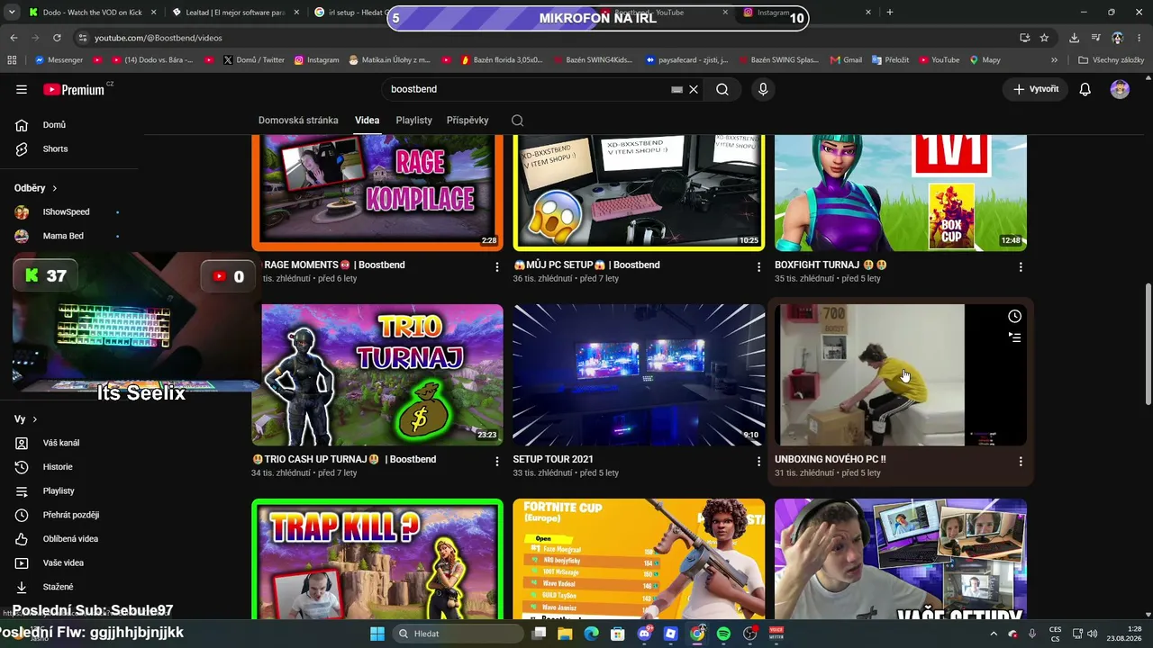Open Messenger bookmark
This screenshot has height=648, width=1153.
pyautogui.click(x=59, y=60)
